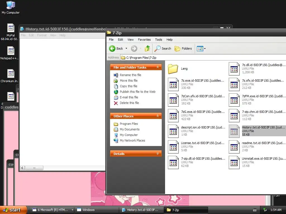Screen dimensions: 286x214
Task: Open the Tools menu
Action: 159,40
